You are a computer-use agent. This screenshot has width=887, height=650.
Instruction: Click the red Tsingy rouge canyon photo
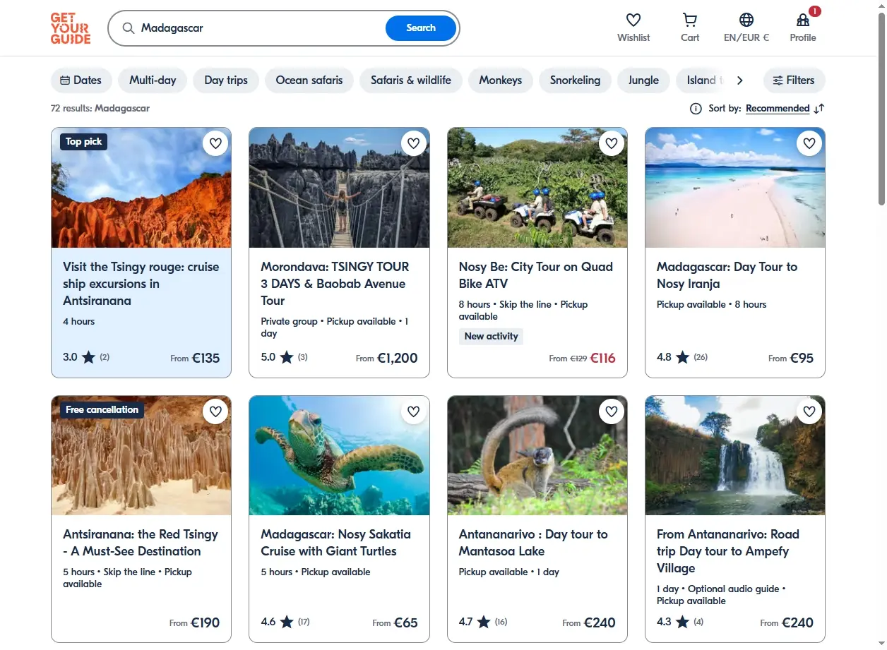(x=141, y=188)
